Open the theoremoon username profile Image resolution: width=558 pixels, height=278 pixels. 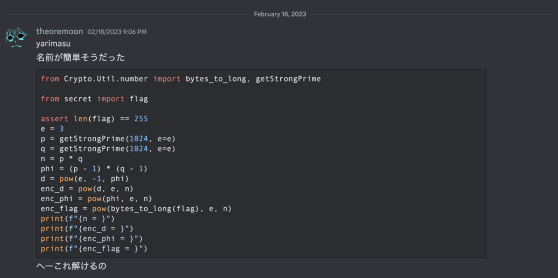59,31
